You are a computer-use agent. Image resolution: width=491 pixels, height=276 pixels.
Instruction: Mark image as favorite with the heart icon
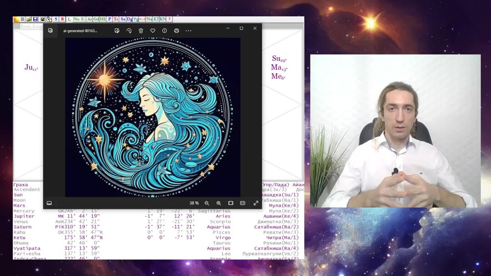coord(153,30)
